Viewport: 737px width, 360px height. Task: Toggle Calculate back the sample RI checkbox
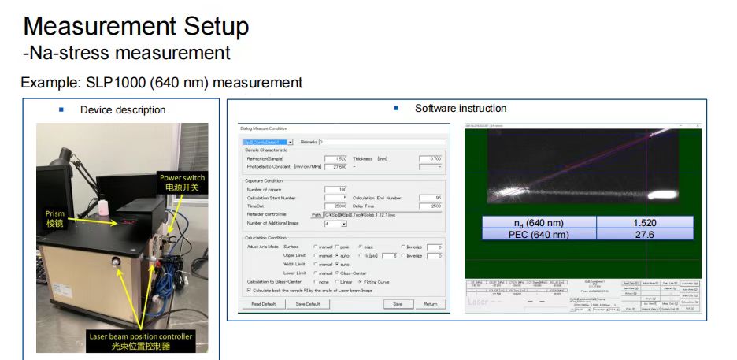click(x=250, y=290)
